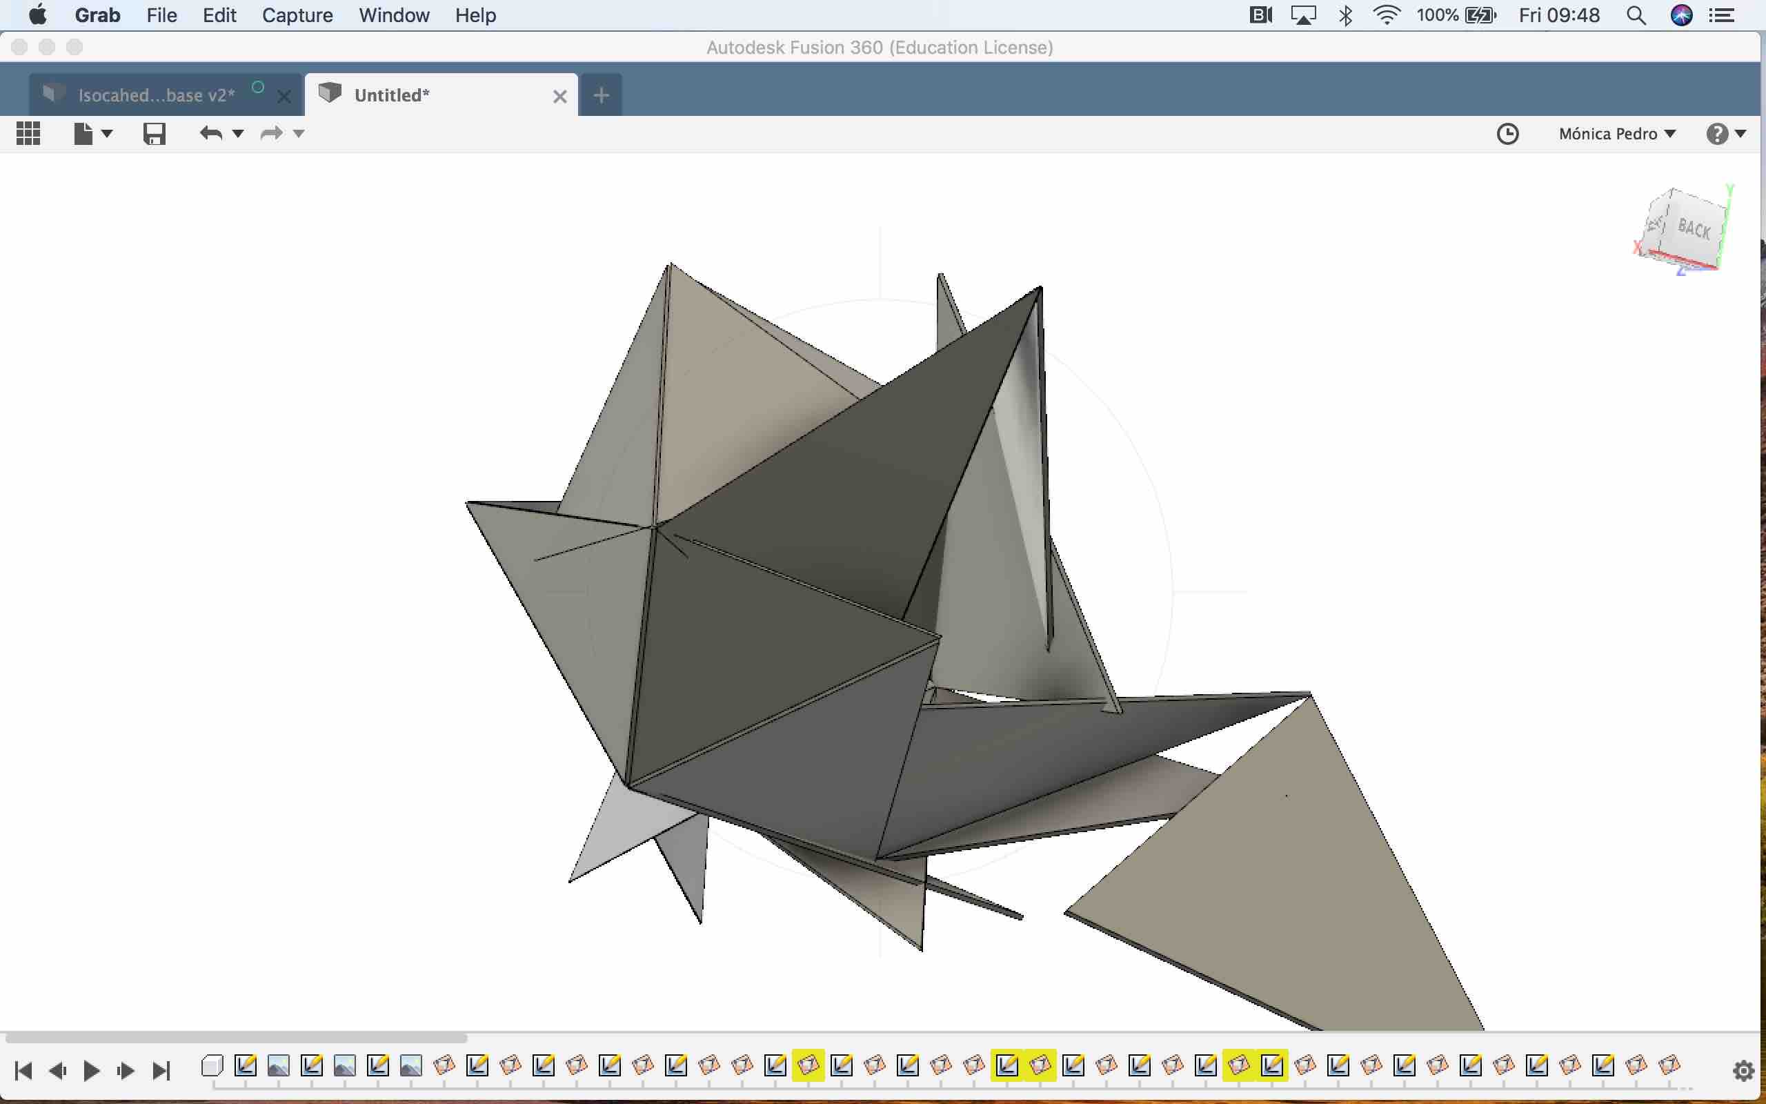
Task: Select the third canvas image feature in timeline
Action: 411,1066
